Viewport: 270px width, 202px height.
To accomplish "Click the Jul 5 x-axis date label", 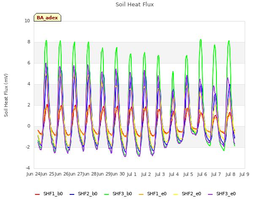I will 188,174.
